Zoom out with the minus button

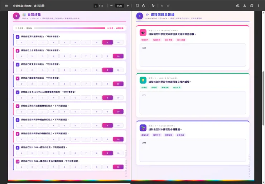tap(111, 6)
